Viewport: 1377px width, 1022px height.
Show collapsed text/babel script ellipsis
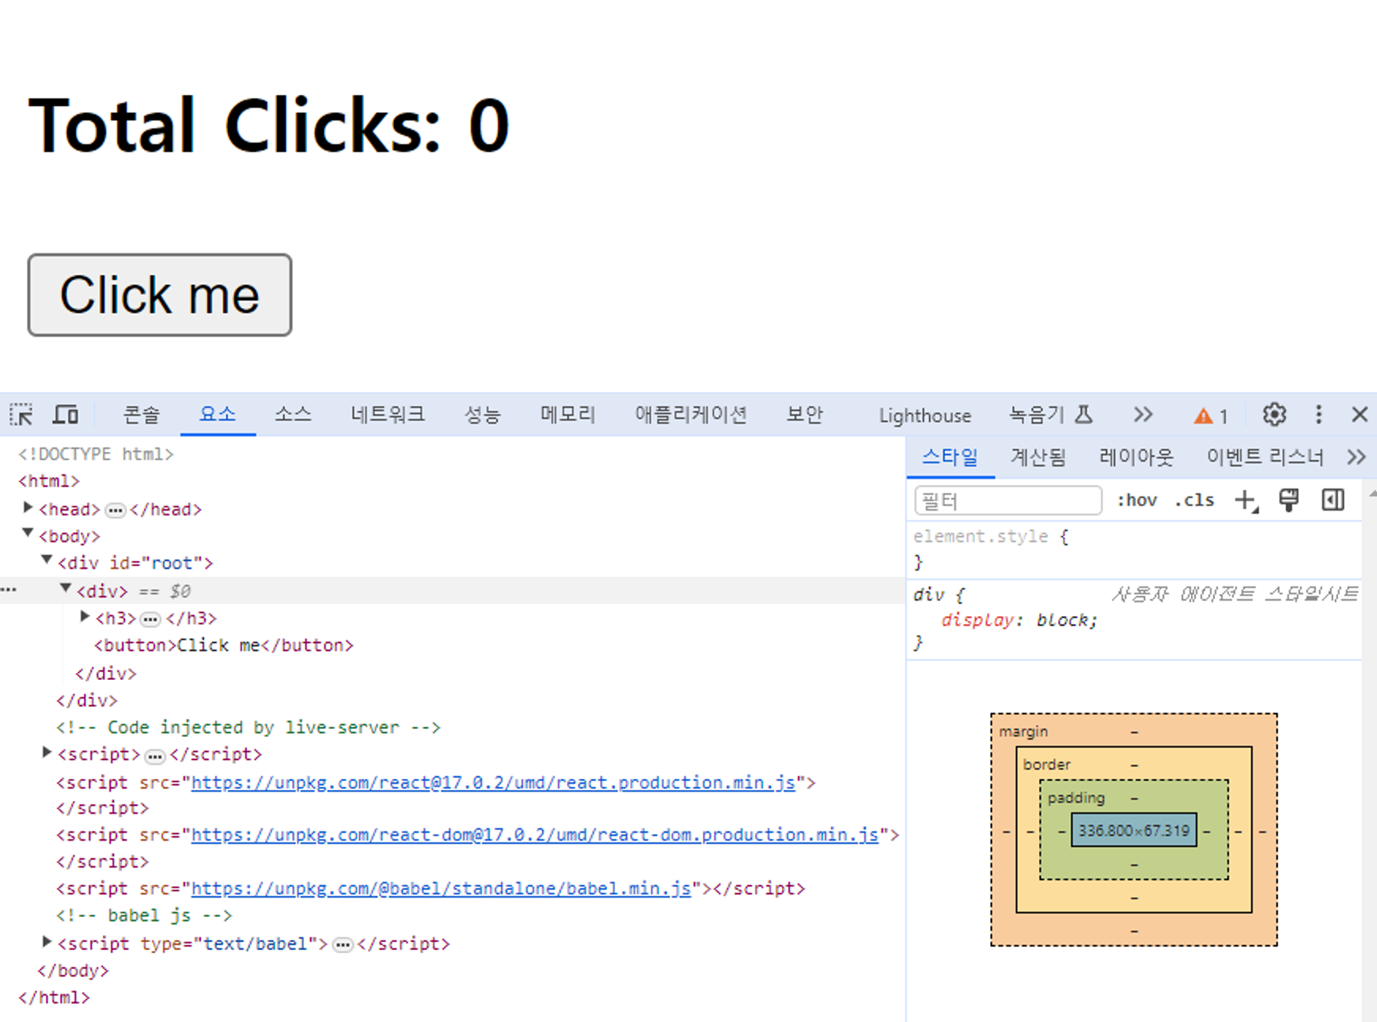click(x=343, y=945)
